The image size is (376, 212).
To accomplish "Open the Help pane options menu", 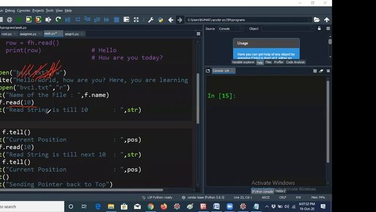I will coord(328,29).
